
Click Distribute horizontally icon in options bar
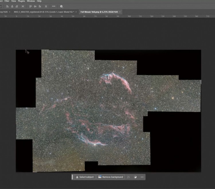[46, 6]
